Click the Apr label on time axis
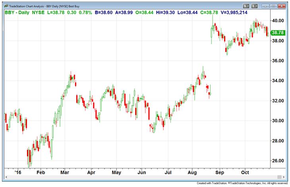Screen dimensions: 290x187 (x=91, y=173)
